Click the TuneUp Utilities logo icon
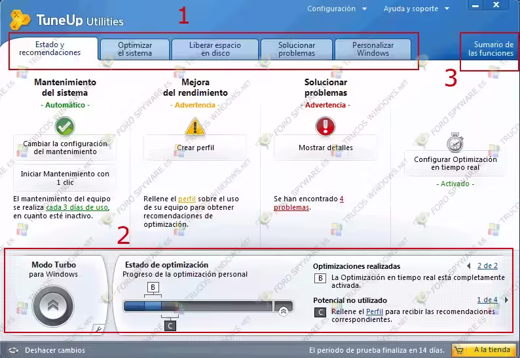520x358 pixels. 20,20
